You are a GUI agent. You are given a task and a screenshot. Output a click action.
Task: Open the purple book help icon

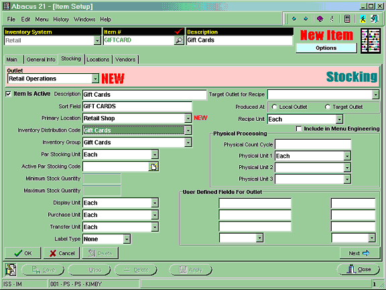[x=320, y=19]
